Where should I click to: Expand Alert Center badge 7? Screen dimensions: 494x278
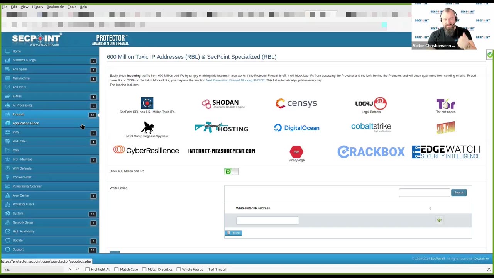pyautogui.click(x=93, y=196)
